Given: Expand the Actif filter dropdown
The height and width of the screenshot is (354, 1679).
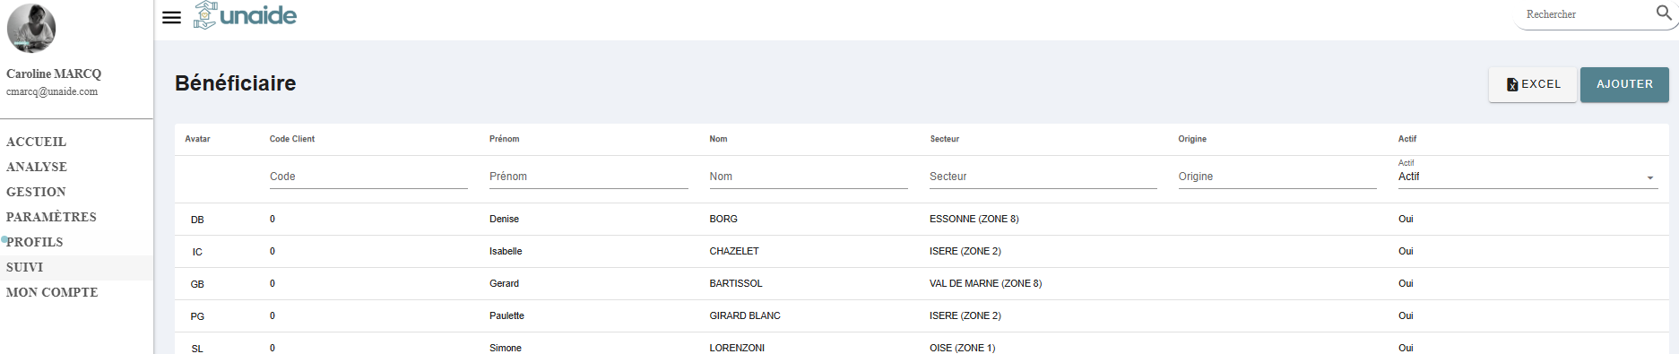Looking at the screenshot, I should pyautogui.click(x=1528, y=177).
